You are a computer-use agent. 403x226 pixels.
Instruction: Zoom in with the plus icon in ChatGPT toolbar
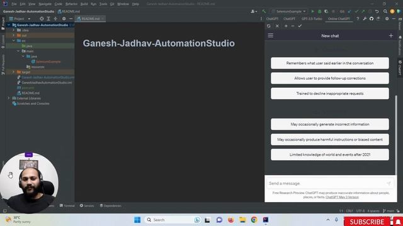[x=286, y=26]
